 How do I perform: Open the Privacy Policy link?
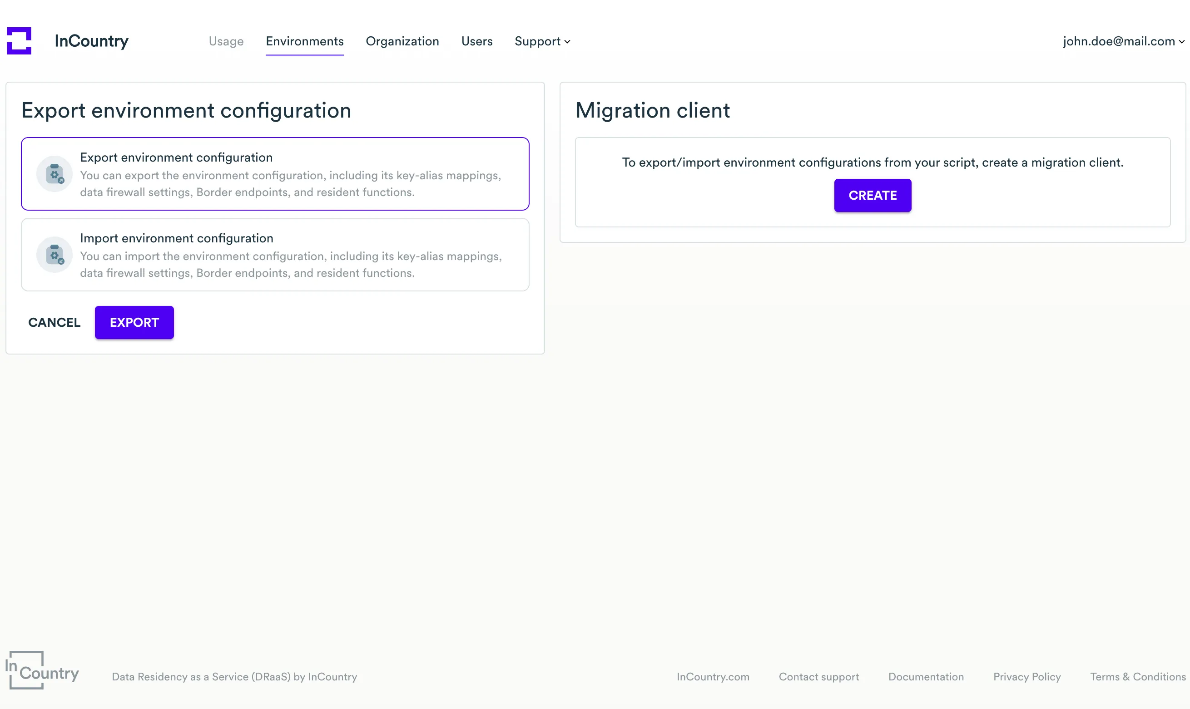coord(1026,677)
